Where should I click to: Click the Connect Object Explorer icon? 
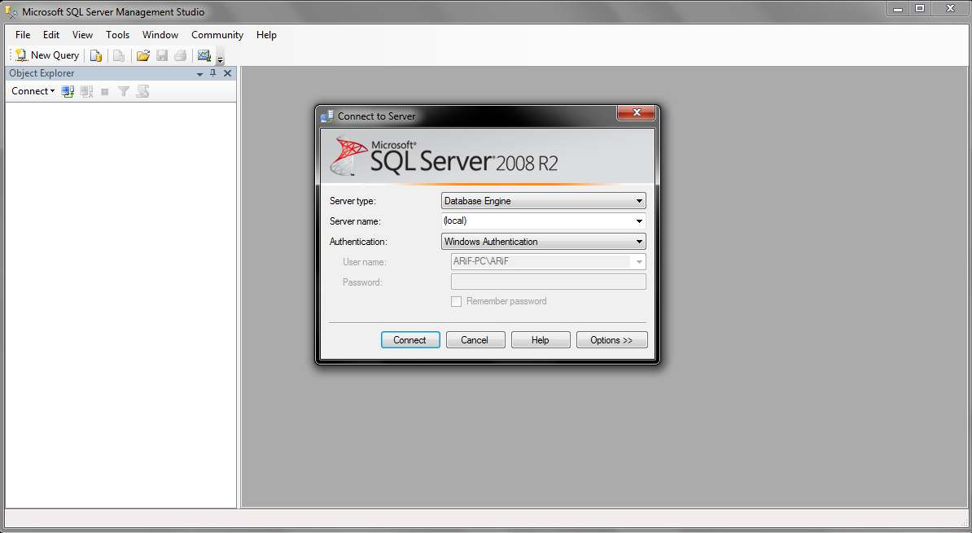[x=68, y=92]
